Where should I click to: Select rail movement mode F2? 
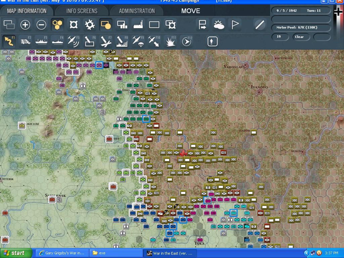[26, 41]
